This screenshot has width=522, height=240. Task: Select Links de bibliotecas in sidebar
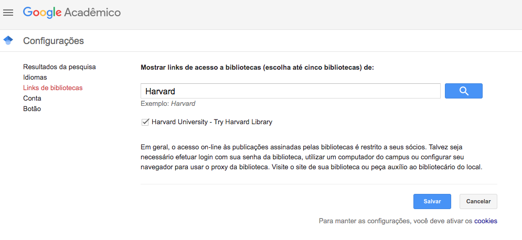[x=53, y=88]
